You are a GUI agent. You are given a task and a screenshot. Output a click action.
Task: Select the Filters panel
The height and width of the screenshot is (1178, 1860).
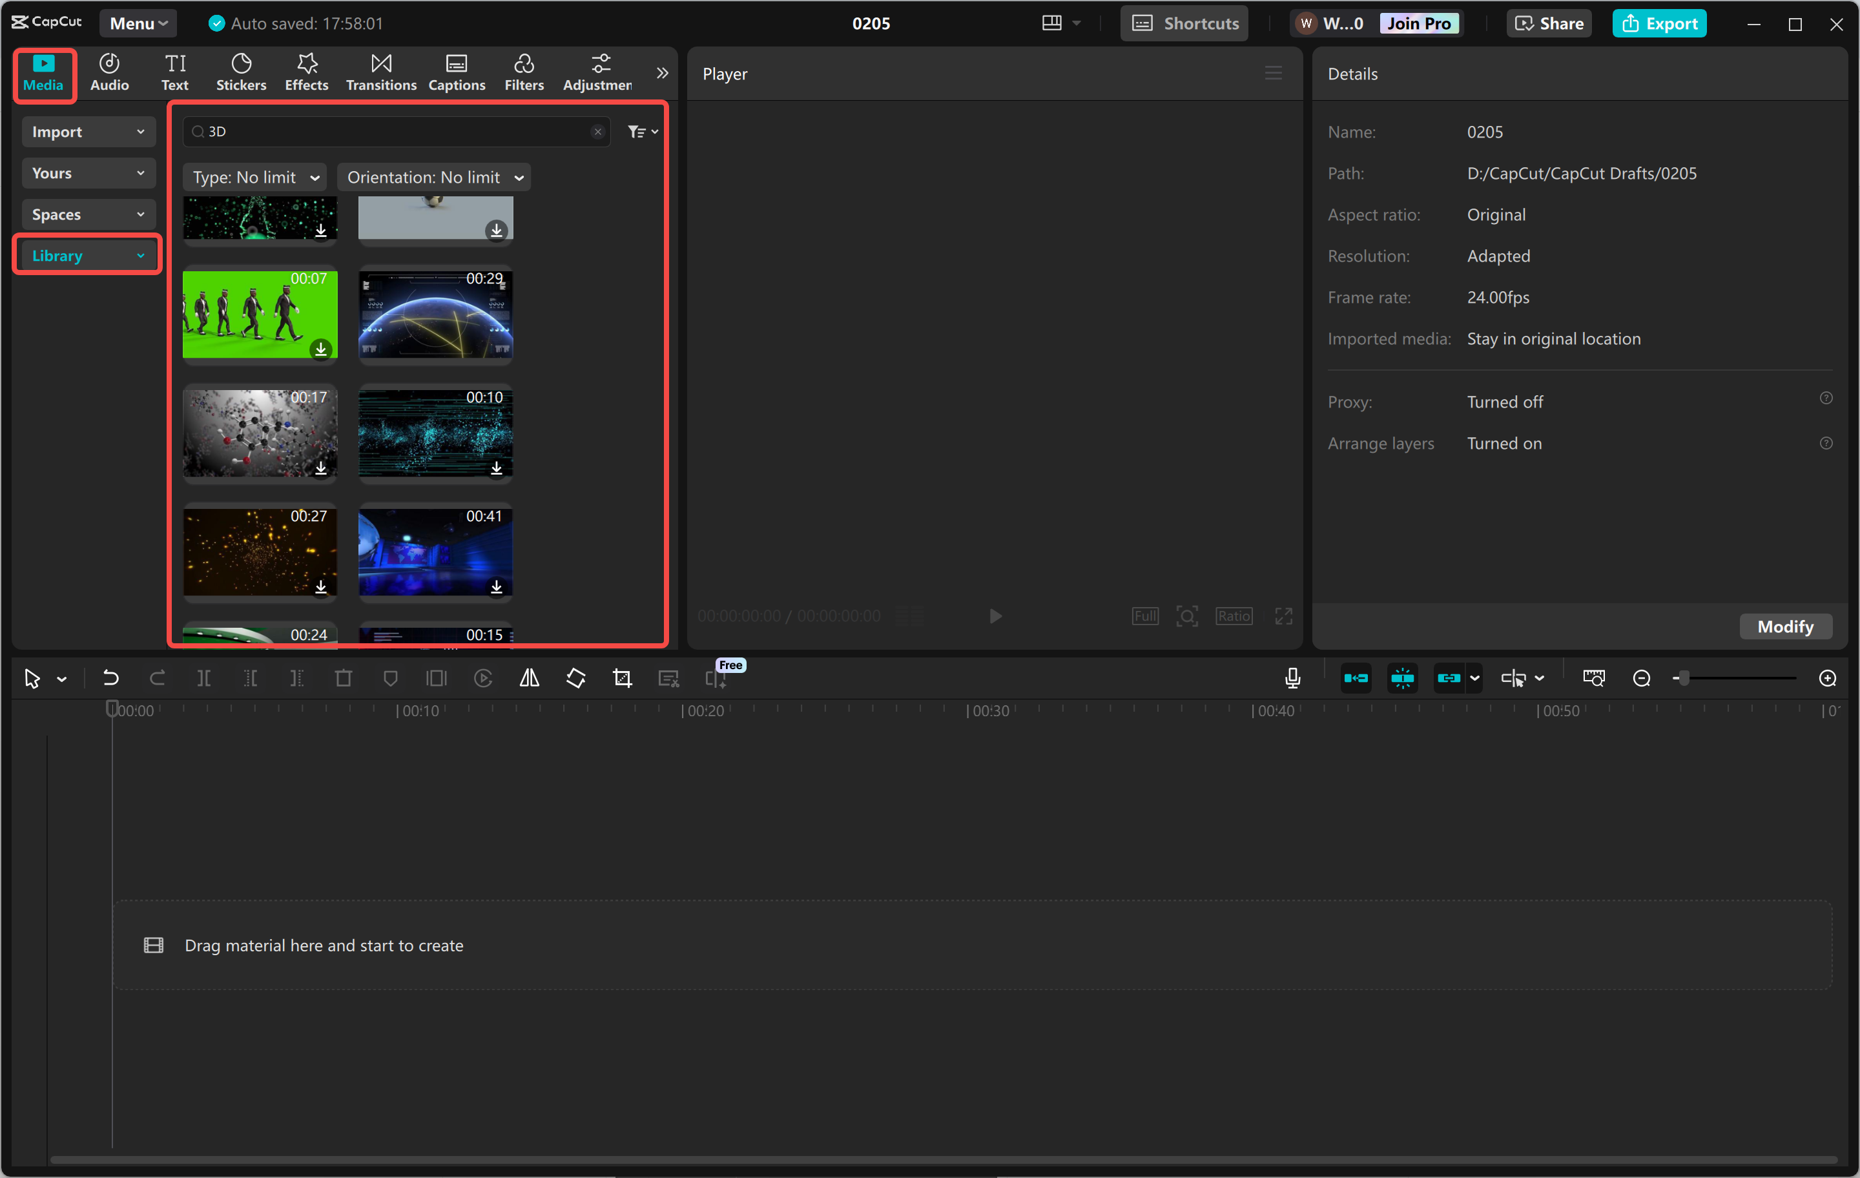[524, 72]
